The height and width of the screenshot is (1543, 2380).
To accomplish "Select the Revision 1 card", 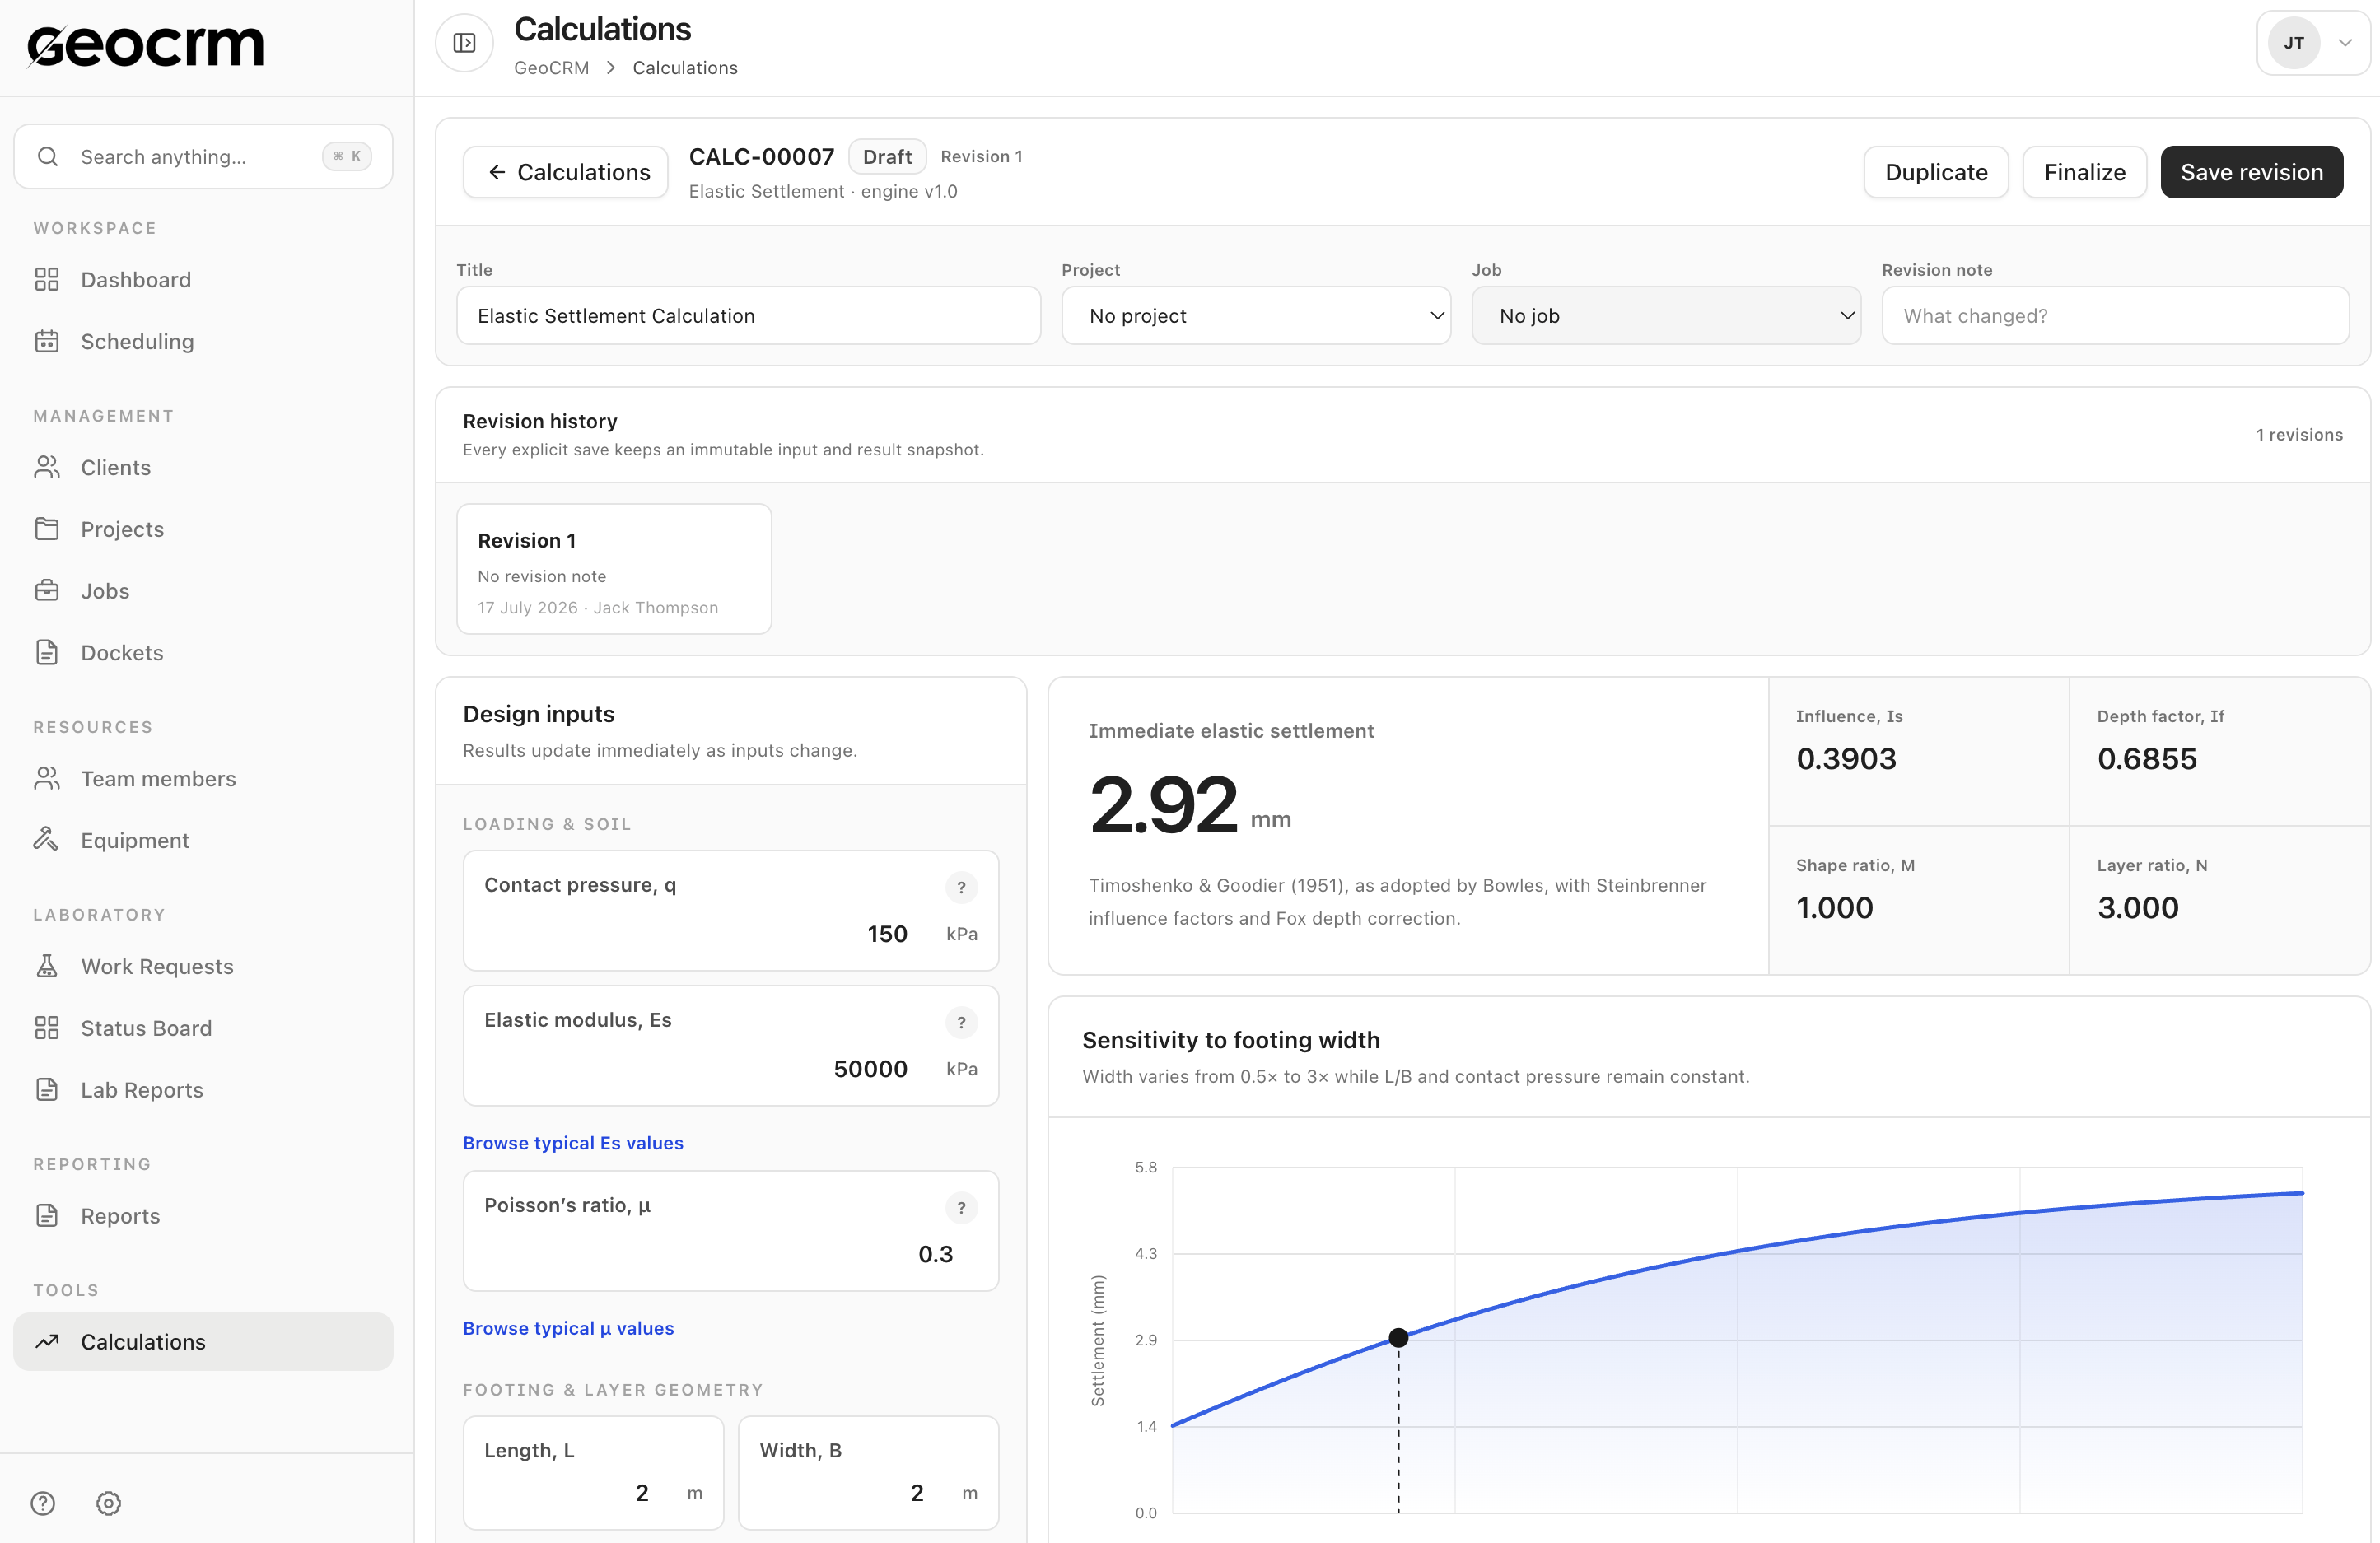I will pyautogui.click(x=614, y=569).
